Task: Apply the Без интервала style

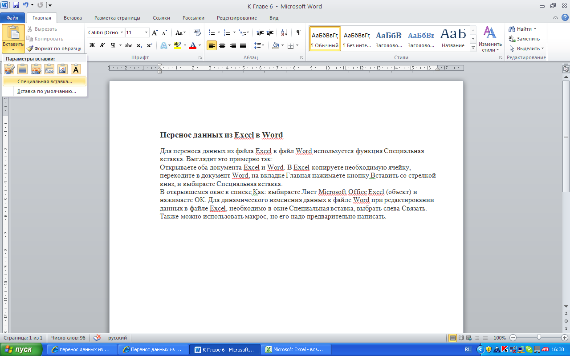Action: 357,39
